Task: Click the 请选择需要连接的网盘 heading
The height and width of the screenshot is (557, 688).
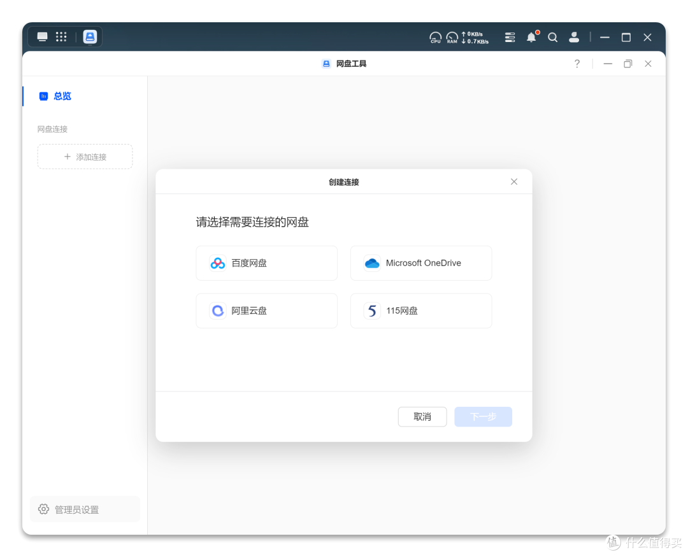Action: tap(252, 222)
